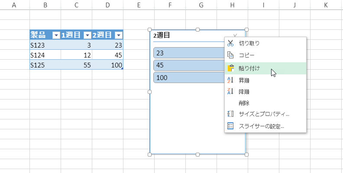The height and width of the screenshot is (173, 343).
Task: Click the A-Z ascending sort icon
Action: coord(230,80)
